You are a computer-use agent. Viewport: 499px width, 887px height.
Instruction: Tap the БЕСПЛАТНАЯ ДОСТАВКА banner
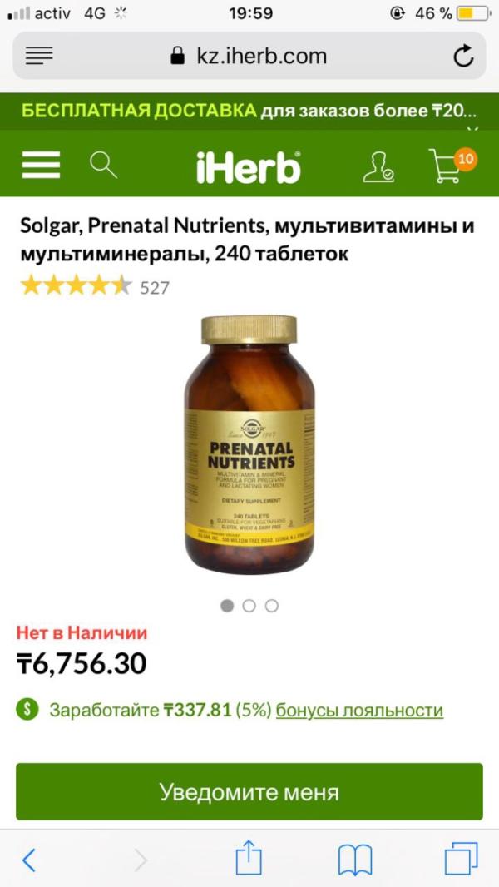249,111
